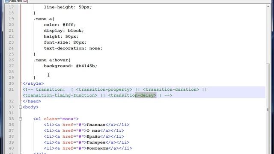Screen dimensions: 274x154
Task: Click the '.menu a:hover{' selector text
Action: (x=52, y=60)
